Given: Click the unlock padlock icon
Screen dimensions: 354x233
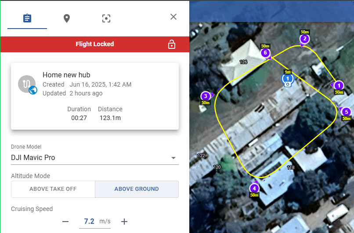Looking at the screenshot, I should (x=172, y=44).
